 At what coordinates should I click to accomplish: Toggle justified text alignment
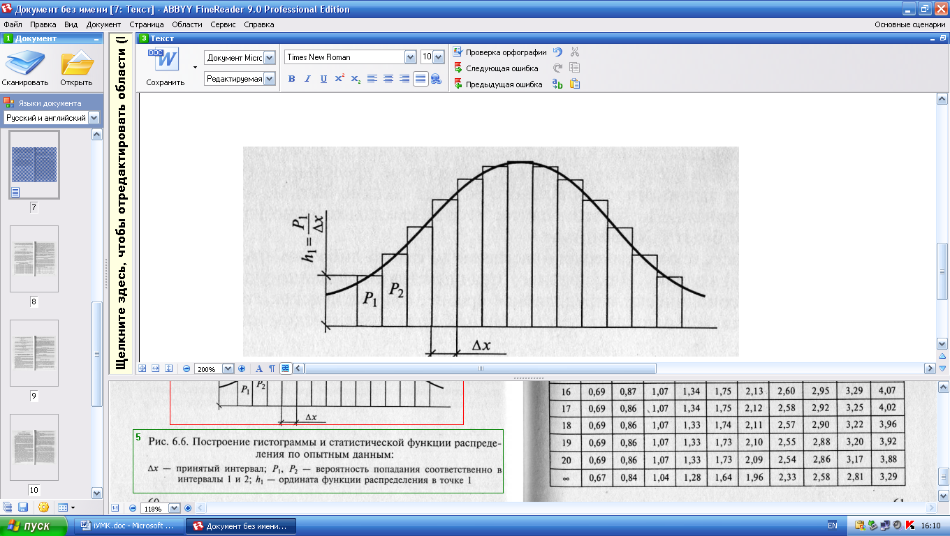(420, 79)
